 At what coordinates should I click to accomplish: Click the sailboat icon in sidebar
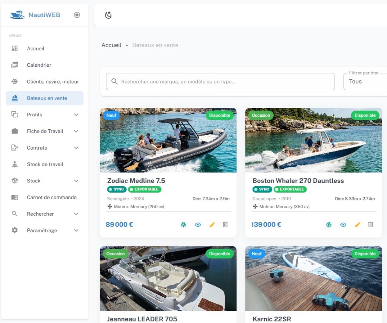[15, 98]
